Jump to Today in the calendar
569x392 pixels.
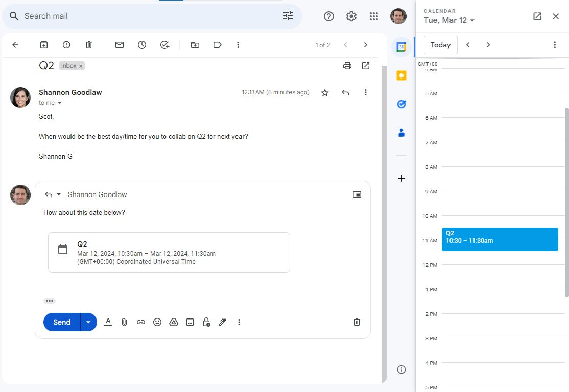point(440,45)
